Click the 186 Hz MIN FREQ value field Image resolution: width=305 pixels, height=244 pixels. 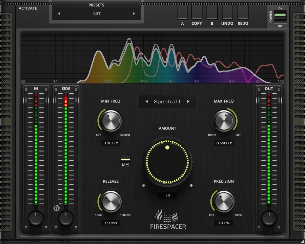point(110,143)
